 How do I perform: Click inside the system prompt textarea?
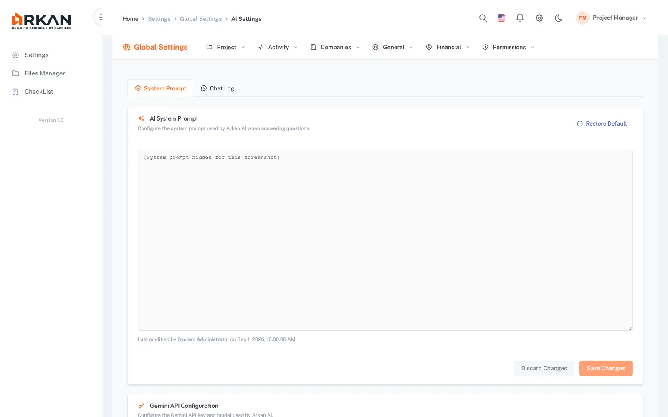click(x=385, y=240)
